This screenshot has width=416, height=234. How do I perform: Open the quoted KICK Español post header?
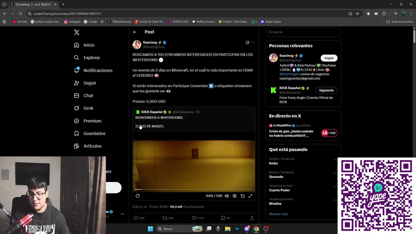167,112
